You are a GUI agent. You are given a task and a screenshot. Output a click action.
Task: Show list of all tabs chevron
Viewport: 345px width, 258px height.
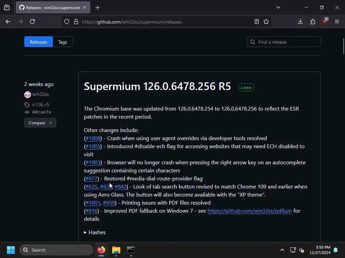tap(278, 7)
